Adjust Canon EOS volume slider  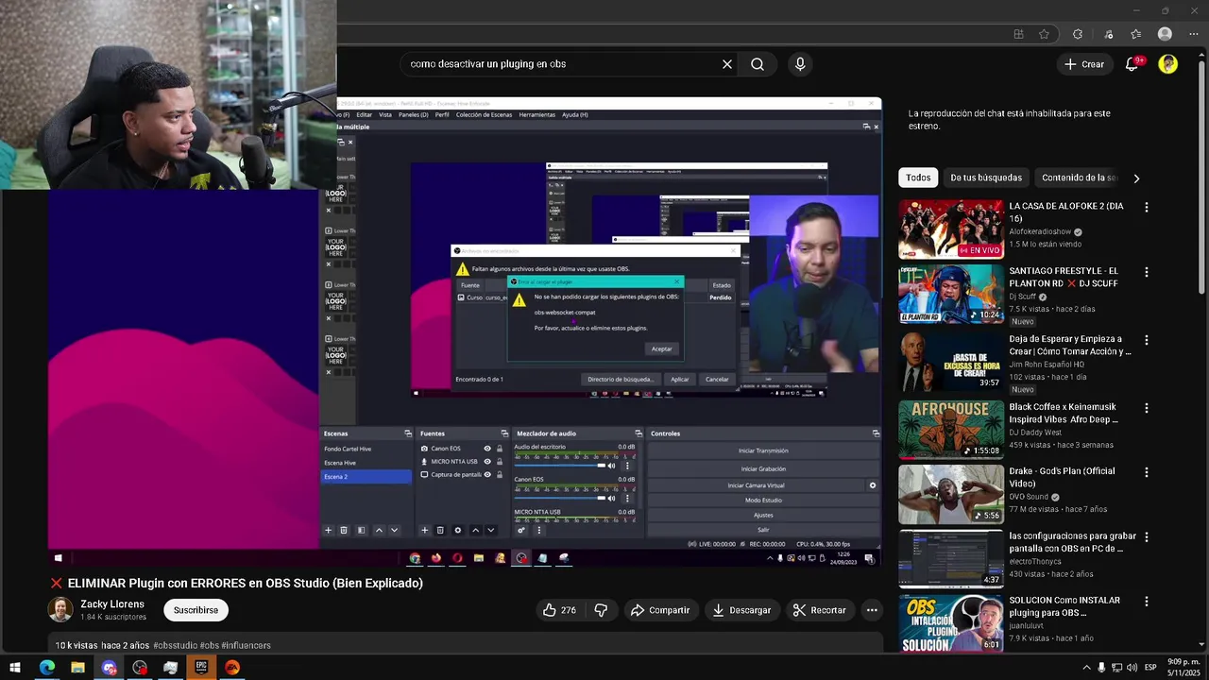pyautogui.click(x=559, y=498)
